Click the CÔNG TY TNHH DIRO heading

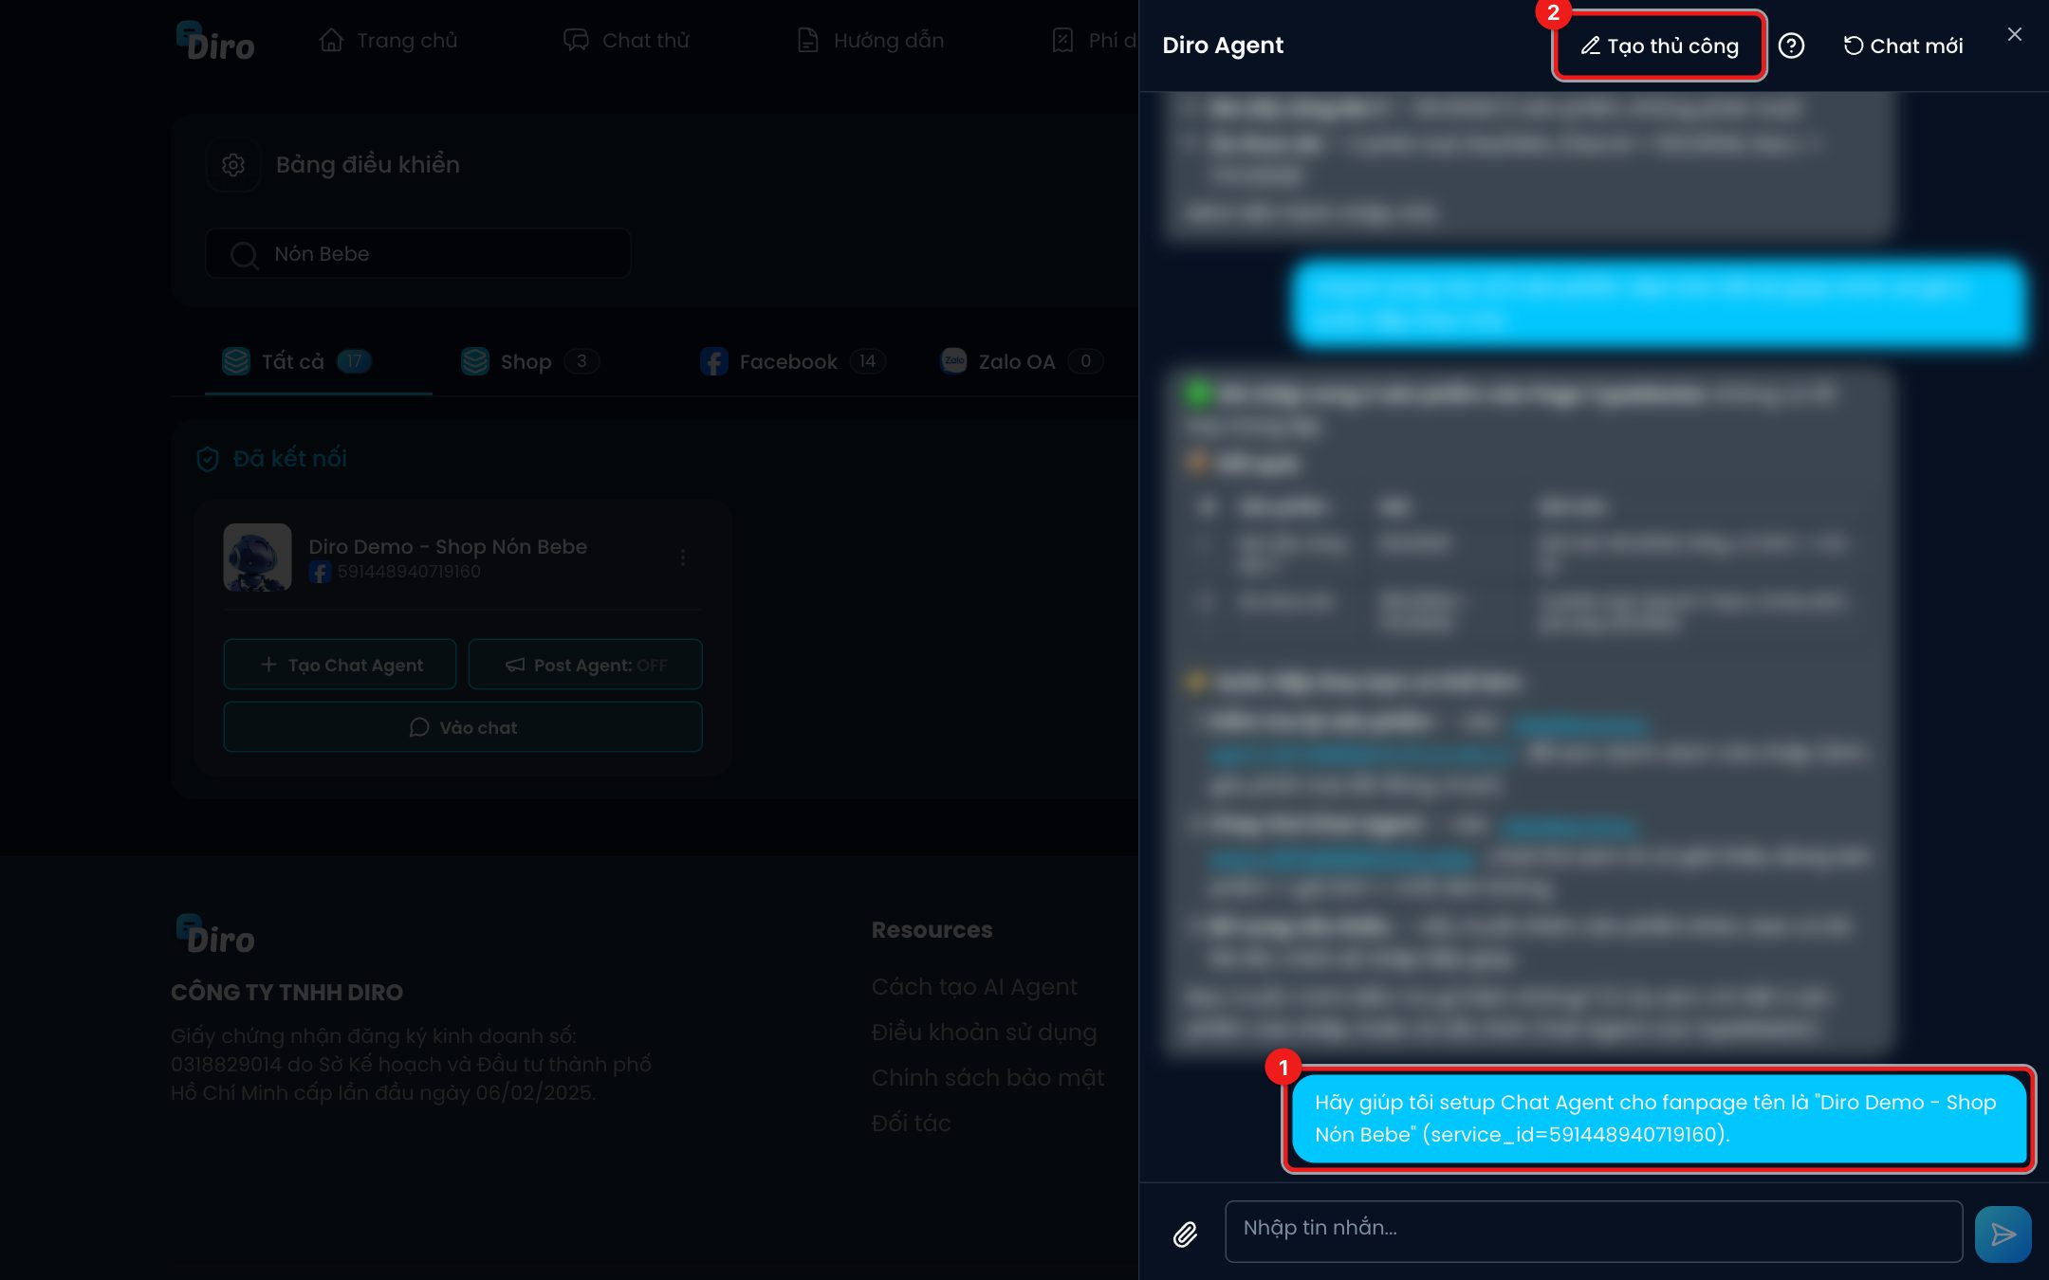click(x=286, y=993)
